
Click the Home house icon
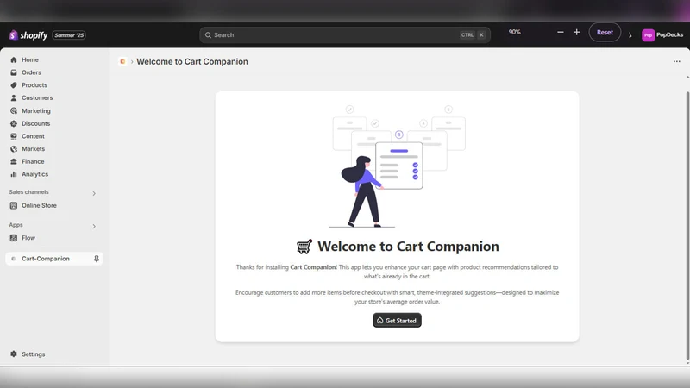click(x=14, y=59)
